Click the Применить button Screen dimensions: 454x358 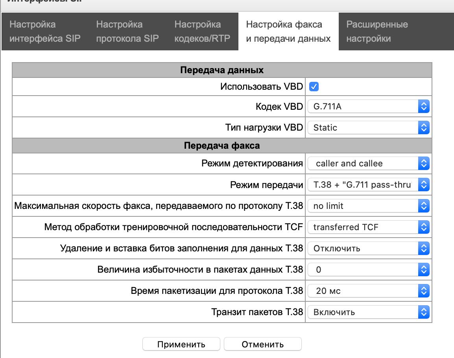tap(181, 344)
